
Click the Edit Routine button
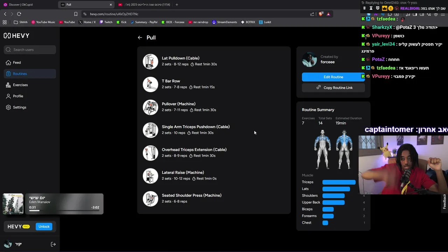[333, 77]
